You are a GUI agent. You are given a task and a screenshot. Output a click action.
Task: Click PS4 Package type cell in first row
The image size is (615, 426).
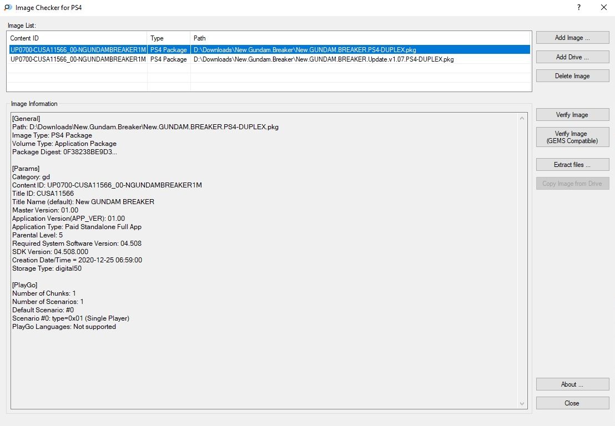169,50
